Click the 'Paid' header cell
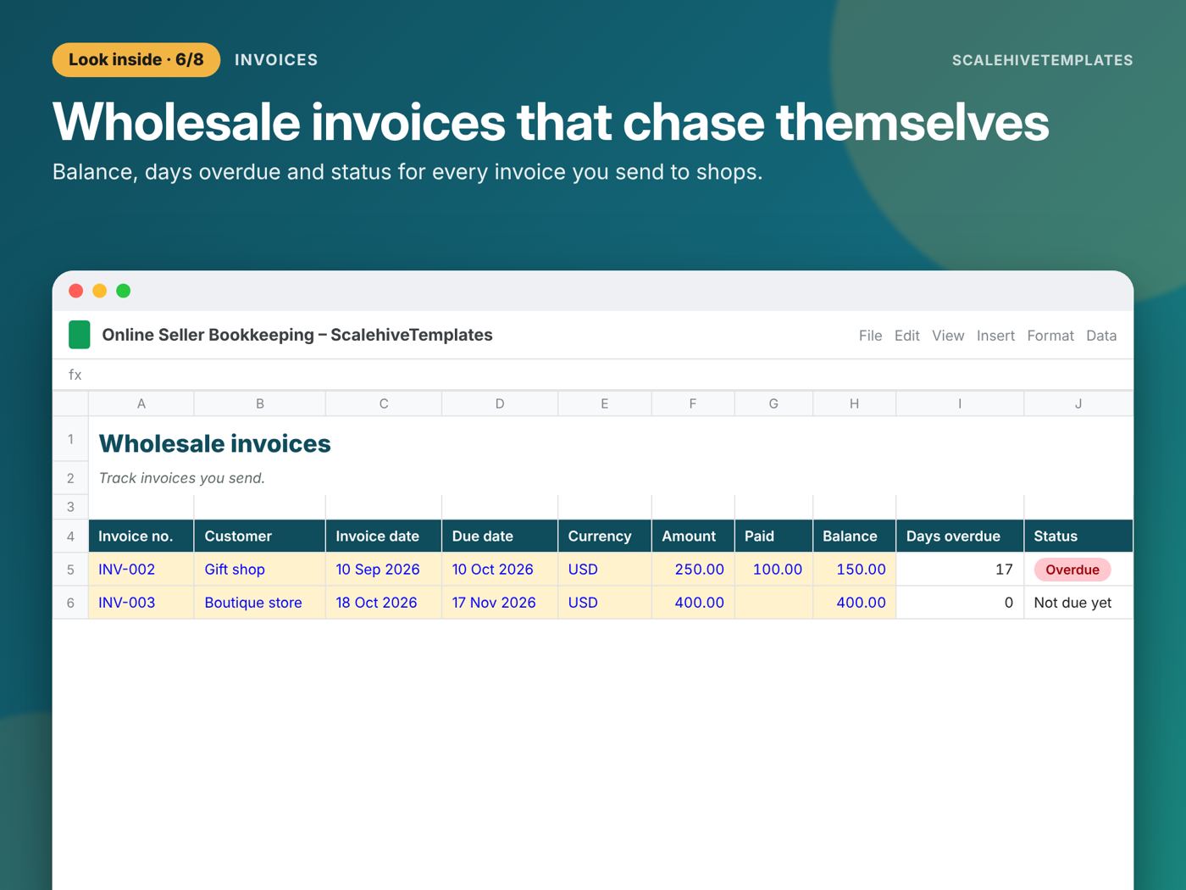The height and width of the screenshot is (890, 1186). (x=773, y=537)
